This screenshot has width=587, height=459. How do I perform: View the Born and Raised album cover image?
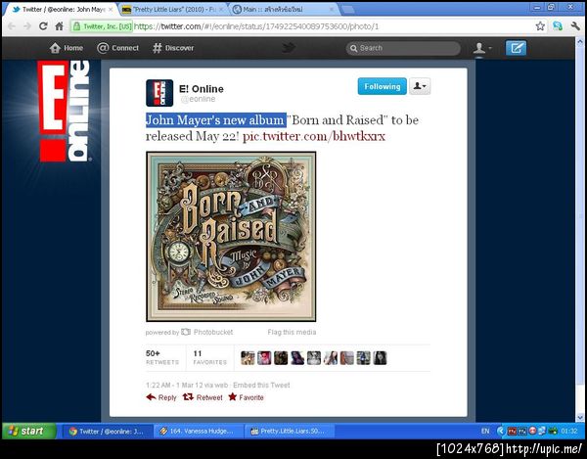click(231, 236)
